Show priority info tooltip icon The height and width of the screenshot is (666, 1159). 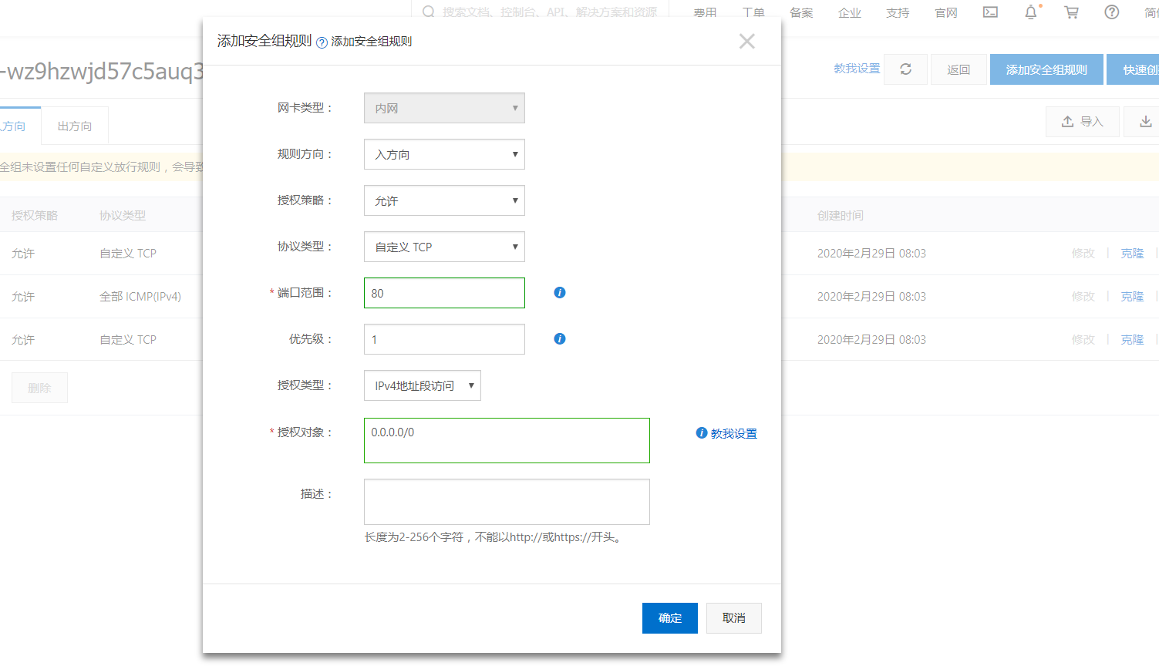[560, 339]
